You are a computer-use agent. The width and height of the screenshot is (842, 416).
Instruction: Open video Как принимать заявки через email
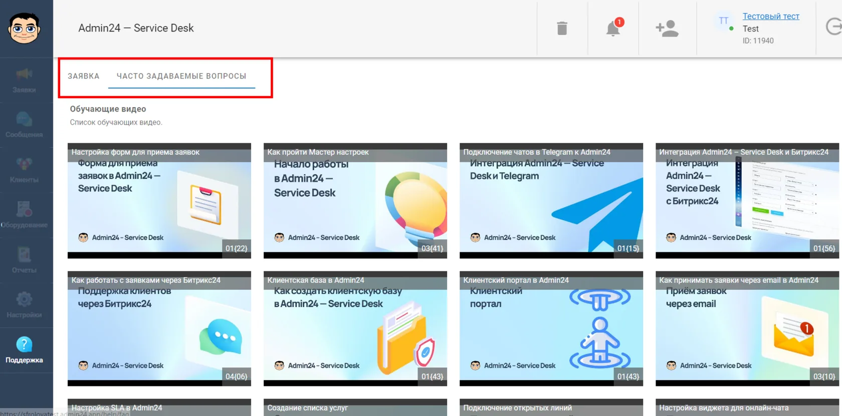tap(747, 329)
